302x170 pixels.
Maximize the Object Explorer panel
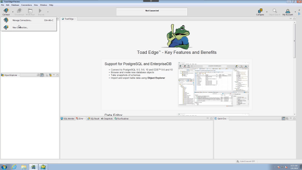58,75
